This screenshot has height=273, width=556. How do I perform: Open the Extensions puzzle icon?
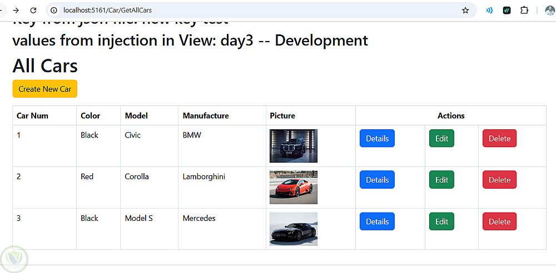[524, 11]
